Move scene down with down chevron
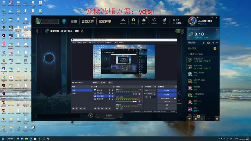 [x=84, y=108]
